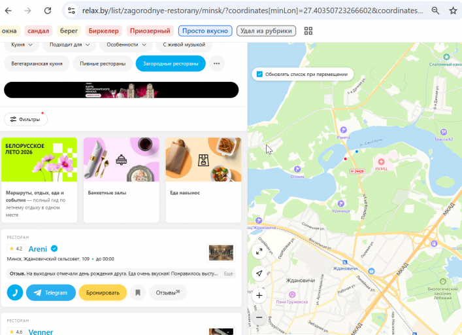The image size is (462, 335).
Task: Expand the 'Подходит для' filter dropdown
Action: pos(69,45)
